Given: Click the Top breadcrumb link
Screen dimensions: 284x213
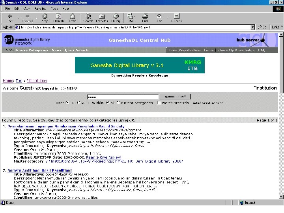Looking at the screenshot, I should click(19, 80).
